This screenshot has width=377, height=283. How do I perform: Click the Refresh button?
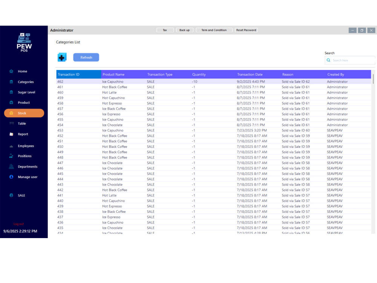pyautogui.click(x=86, y=57)
